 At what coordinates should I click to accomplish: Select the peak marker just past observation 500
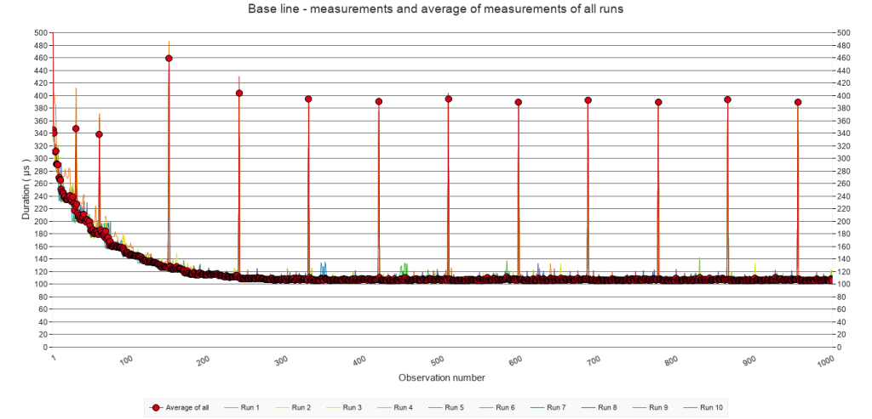(x=449, y=99)
